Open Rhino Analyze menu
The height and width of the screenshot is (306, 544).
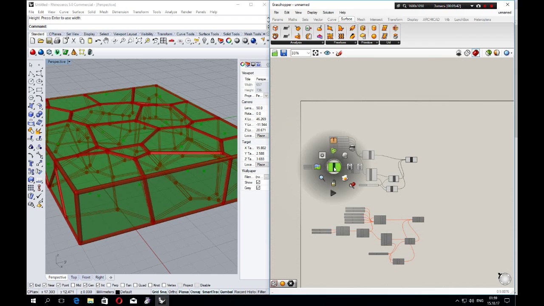pyautogui.click(x=171, y=12)
